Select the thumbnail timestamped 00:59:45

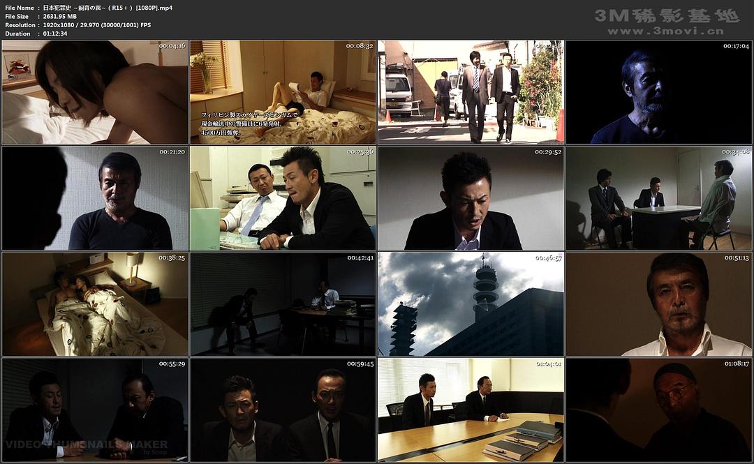[283, 410]
